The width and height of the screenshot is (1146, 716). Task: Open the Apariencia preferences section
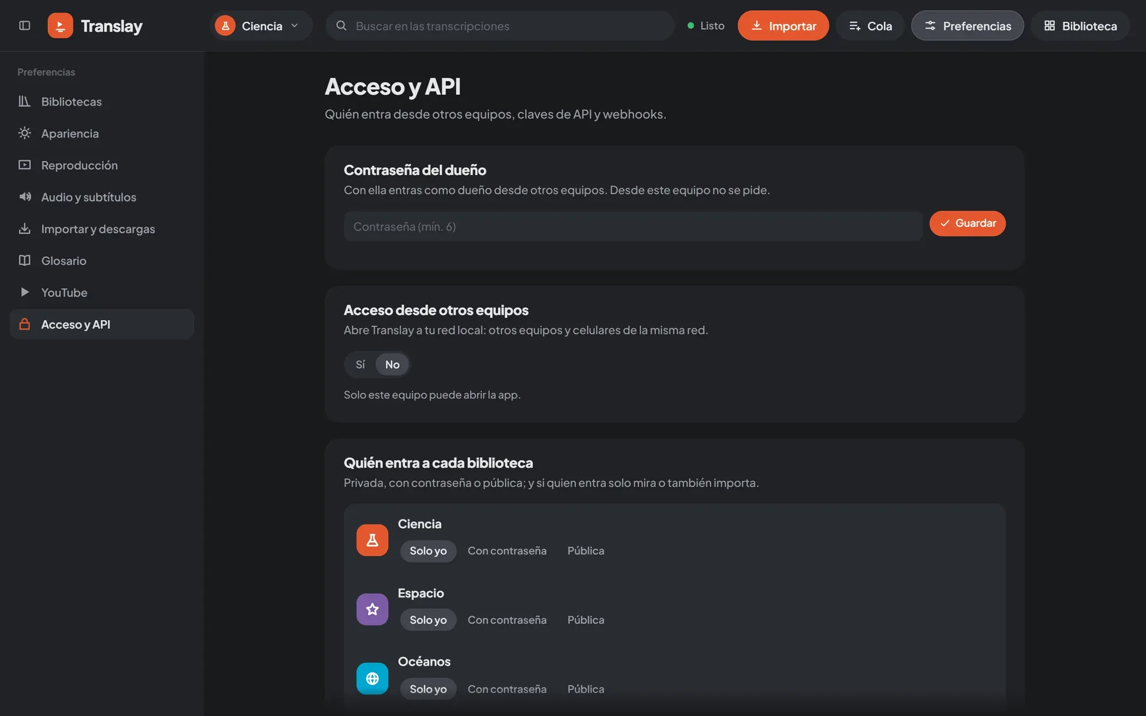click(102, 133)
